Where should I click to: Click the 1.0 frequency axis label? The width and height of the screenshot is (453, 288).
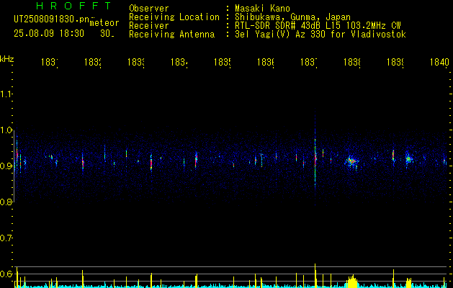point(6,130)
